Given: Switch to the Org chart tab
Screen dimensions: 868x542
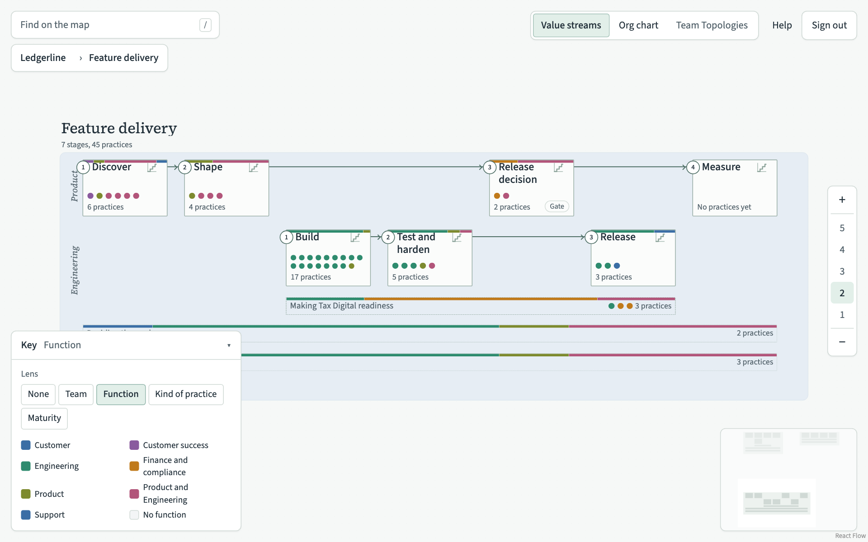Looking at the screenshot, I should coord(638,25).
